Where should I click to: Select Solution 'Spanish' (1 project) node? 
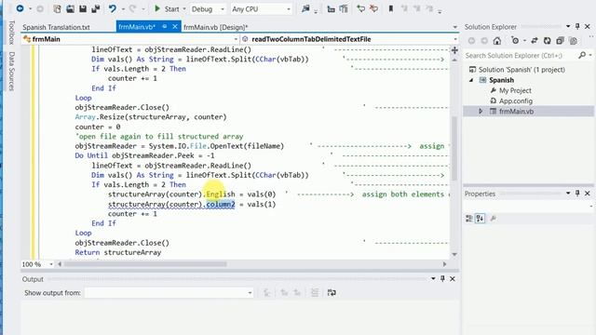click(x=521, y=70)
